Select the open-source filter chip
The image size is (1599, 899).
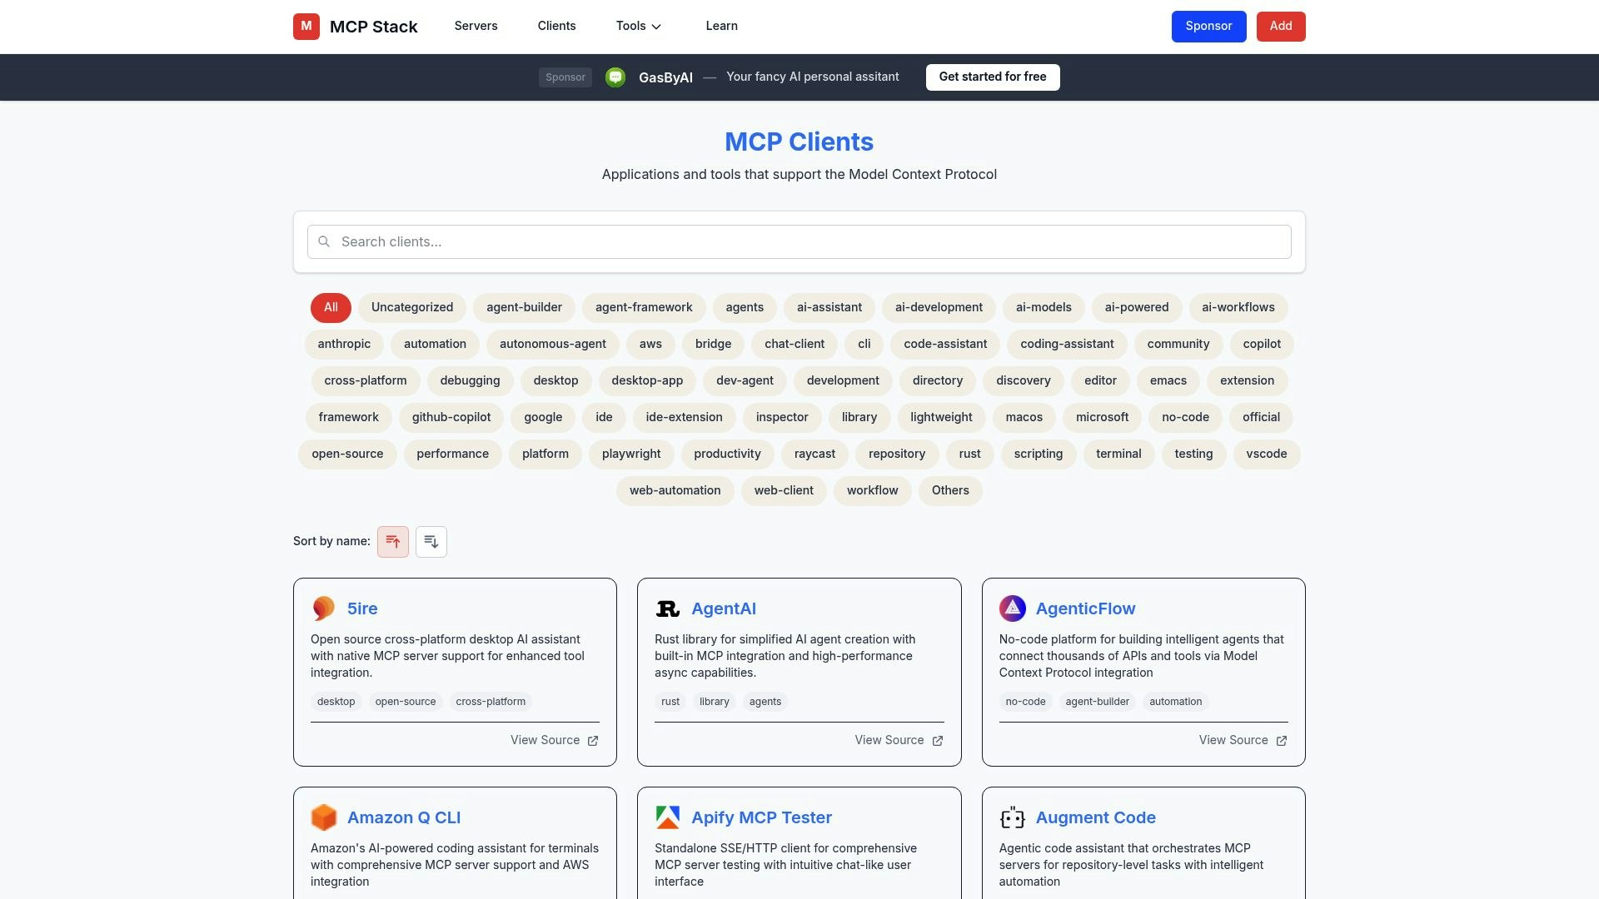(347, 454)
